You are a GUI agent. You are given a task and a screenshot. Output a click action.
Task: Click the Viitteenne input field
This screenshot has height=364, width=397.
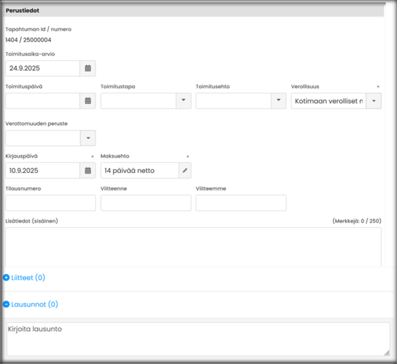pyautogui.click(x=146, y=203)
